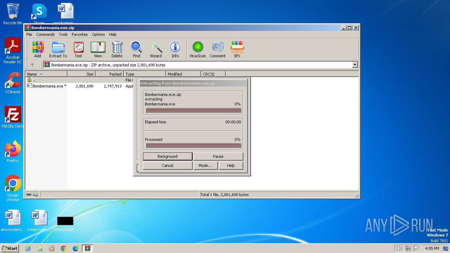
Task: Launch CCleaner from desktop
Action: coord(13,83)
